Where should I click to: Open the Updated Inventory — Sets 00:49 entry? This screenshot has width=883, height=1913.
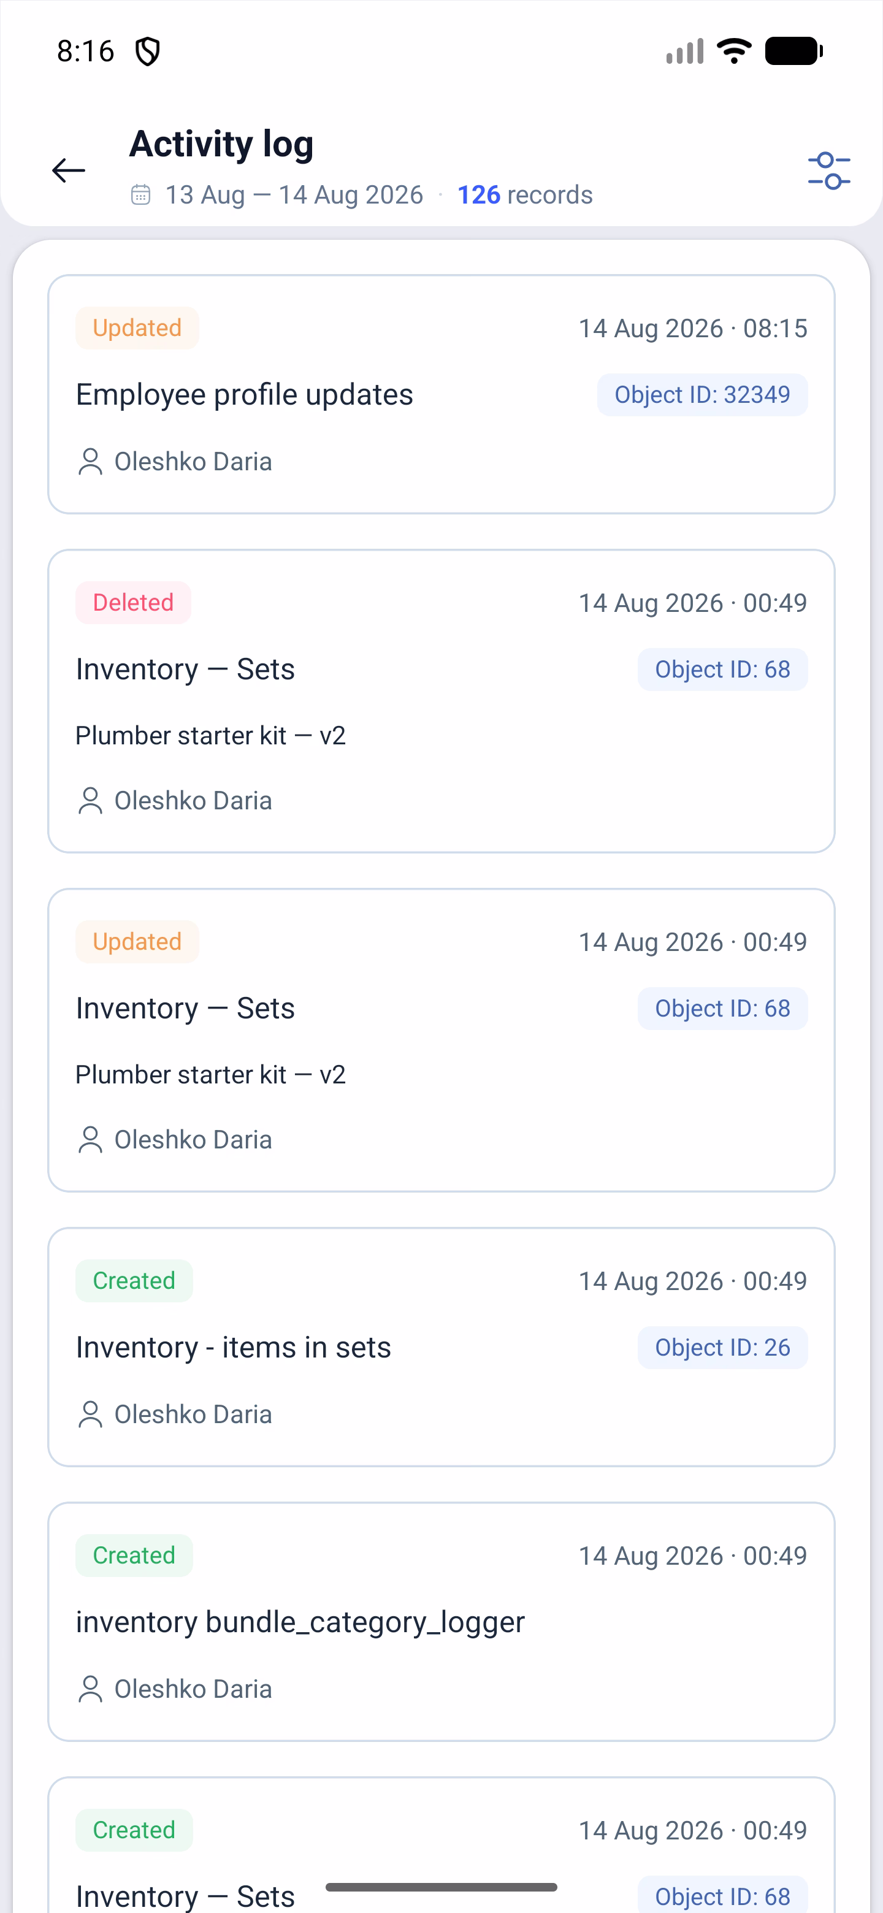click(441, 1041)
